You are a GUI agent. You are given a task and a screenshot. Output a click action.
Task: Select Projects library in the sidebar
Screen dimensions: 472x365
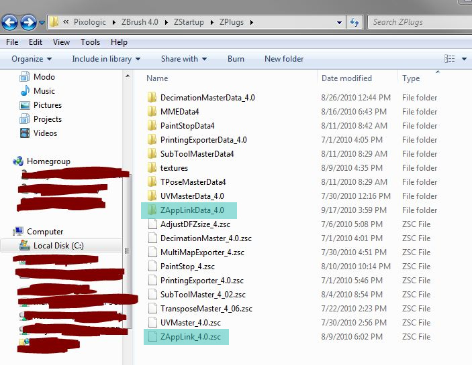(x=41, y=119)
